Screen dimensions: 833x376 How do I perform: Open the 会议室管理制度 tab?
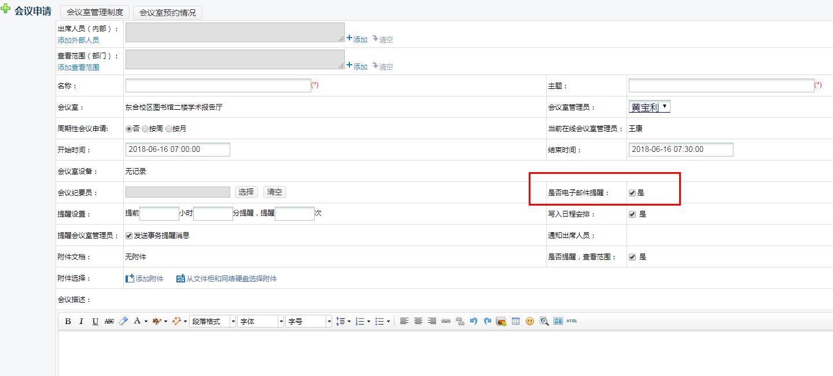(95, 12)
